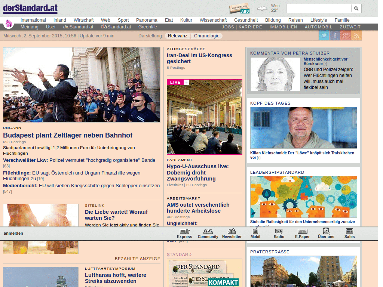The width and height of the screenshot is (383, 287).
Task: Open the Twitter share icon
Action: pos(324,36)
